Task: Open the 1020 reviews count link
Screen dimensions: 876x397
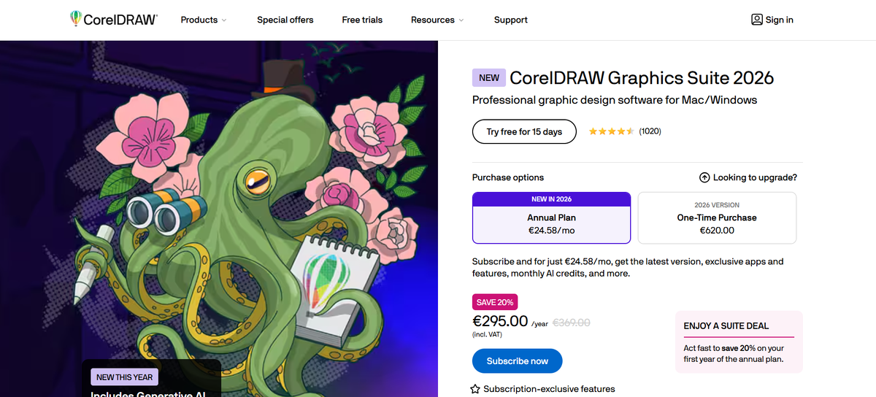Action: click(x=650, y=131)
